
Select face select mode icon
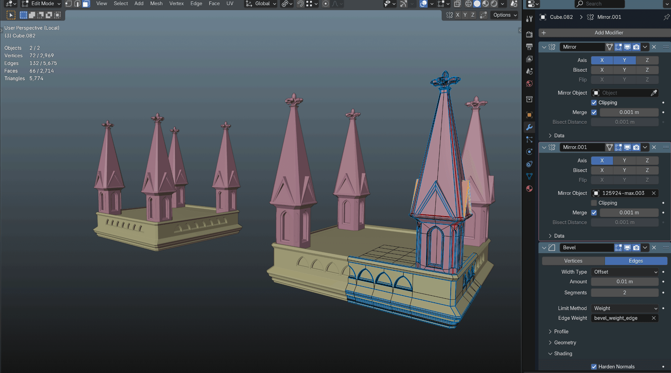click(86, 4)
